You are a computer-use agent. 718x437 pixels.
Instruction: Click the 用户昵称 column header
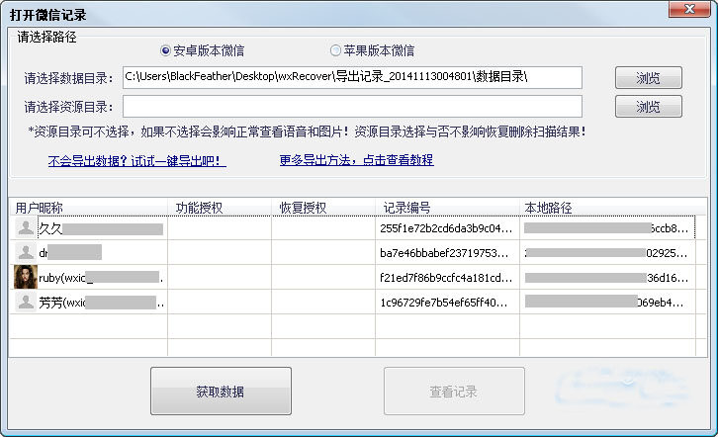89,208
